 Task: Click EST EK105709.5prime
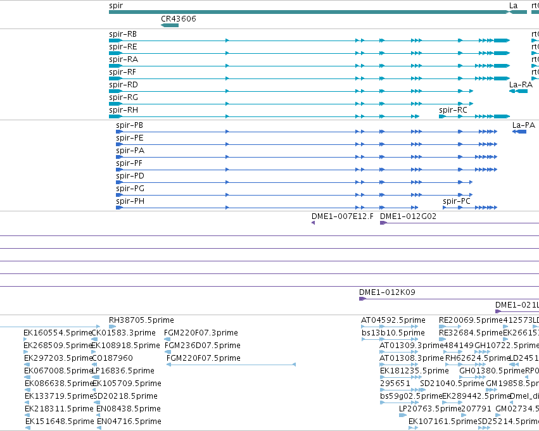point(94,390)
